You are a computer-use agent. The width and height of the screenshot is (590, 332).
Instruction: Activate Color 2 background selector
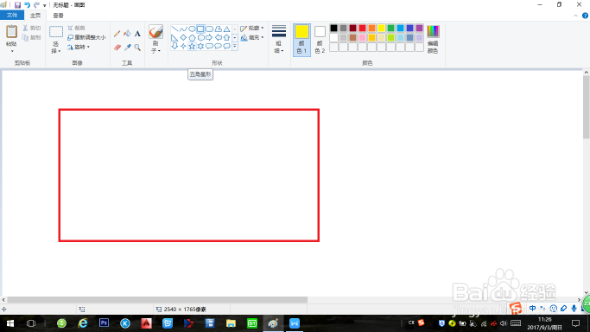click(x=320, y=40)
